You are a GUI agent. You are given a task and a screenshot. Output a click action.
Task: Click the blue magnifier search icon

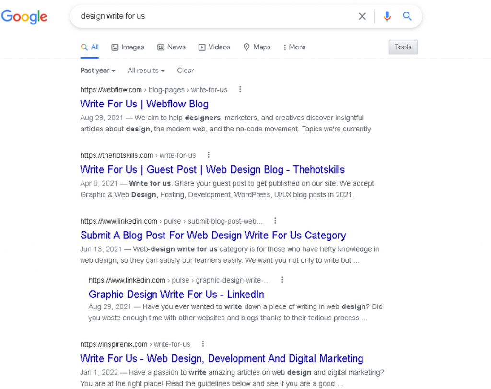pos(407,16)
